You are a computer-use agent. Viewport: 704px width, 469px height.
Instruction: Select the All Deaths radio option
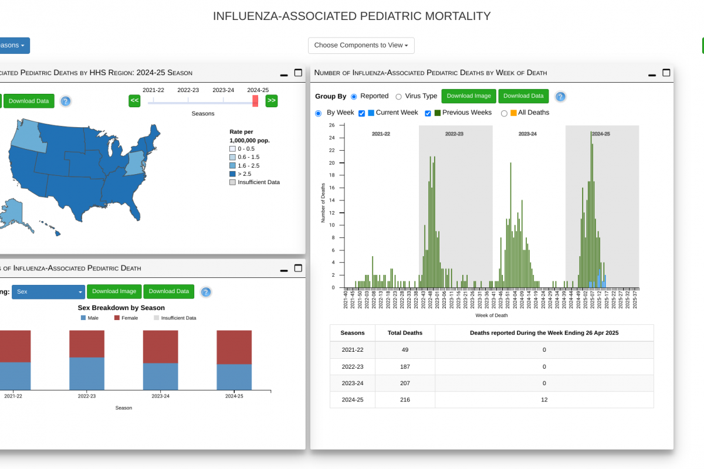[504, 113]
